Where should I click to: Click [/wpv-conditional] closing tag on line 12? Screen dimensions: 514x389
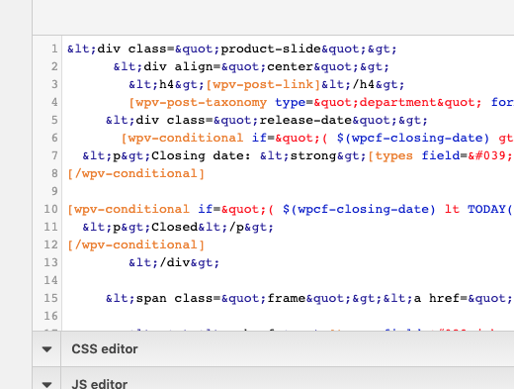click(135, 245)
